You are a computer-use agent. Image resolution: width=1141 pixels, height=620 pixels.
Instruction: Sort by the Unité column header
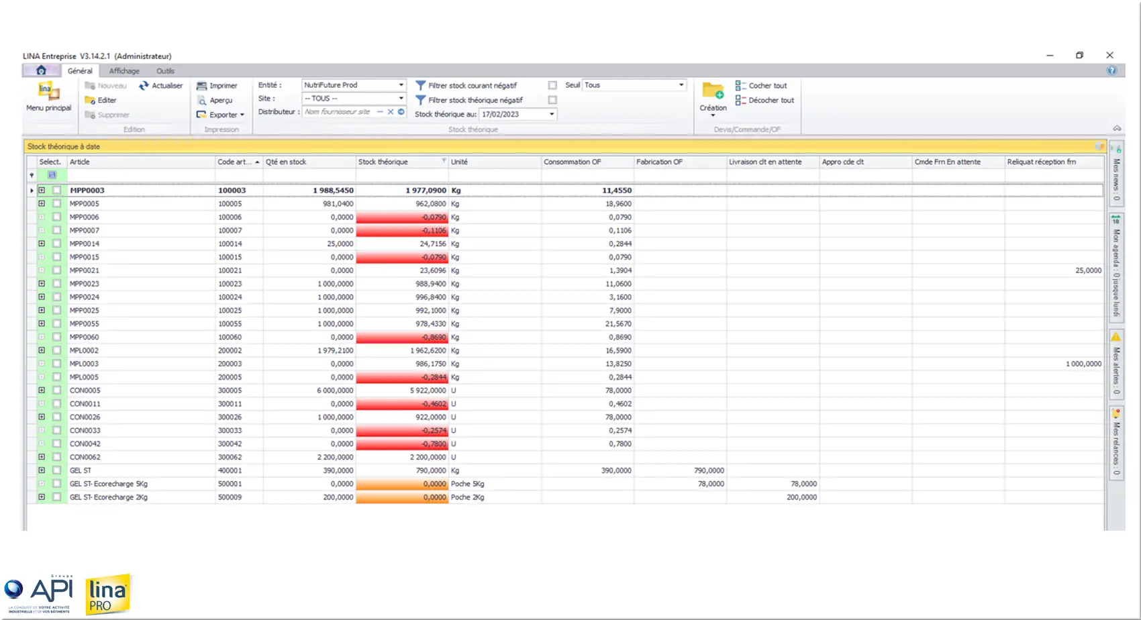tap(495, 162)
